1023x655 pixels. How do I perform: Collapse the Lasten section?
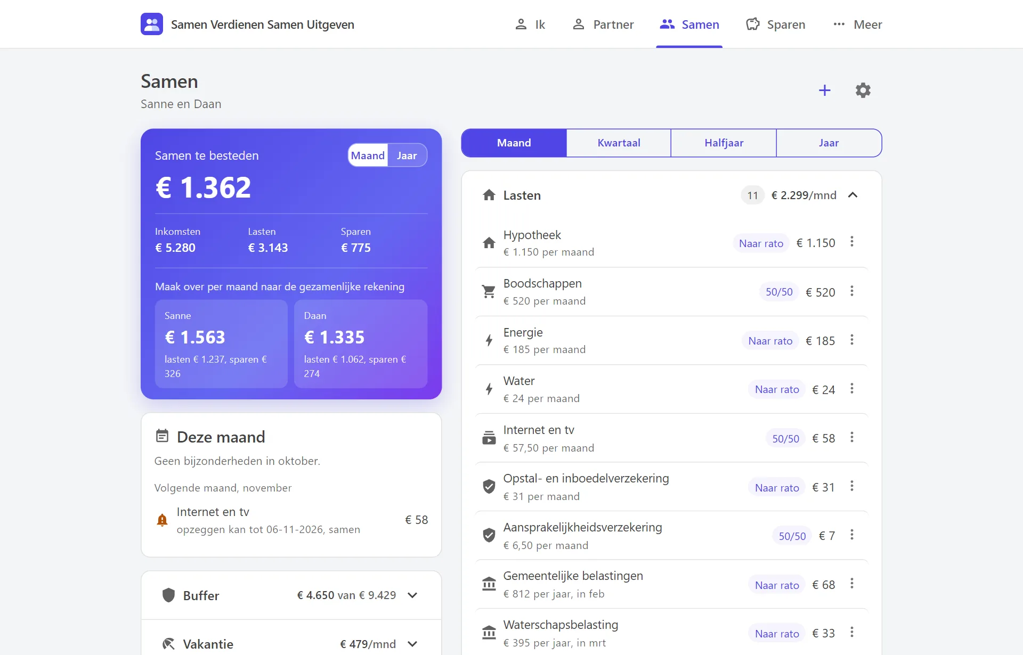pos(853,195)
